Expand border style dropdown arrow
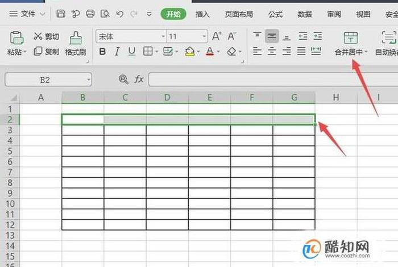This screenshot has height=267, width=398. pos(156,52)
